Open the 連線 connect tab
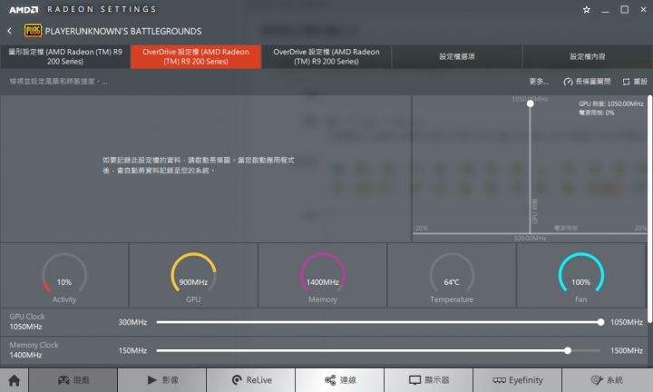This screenshot has width=653, height=392. point(340,380)
